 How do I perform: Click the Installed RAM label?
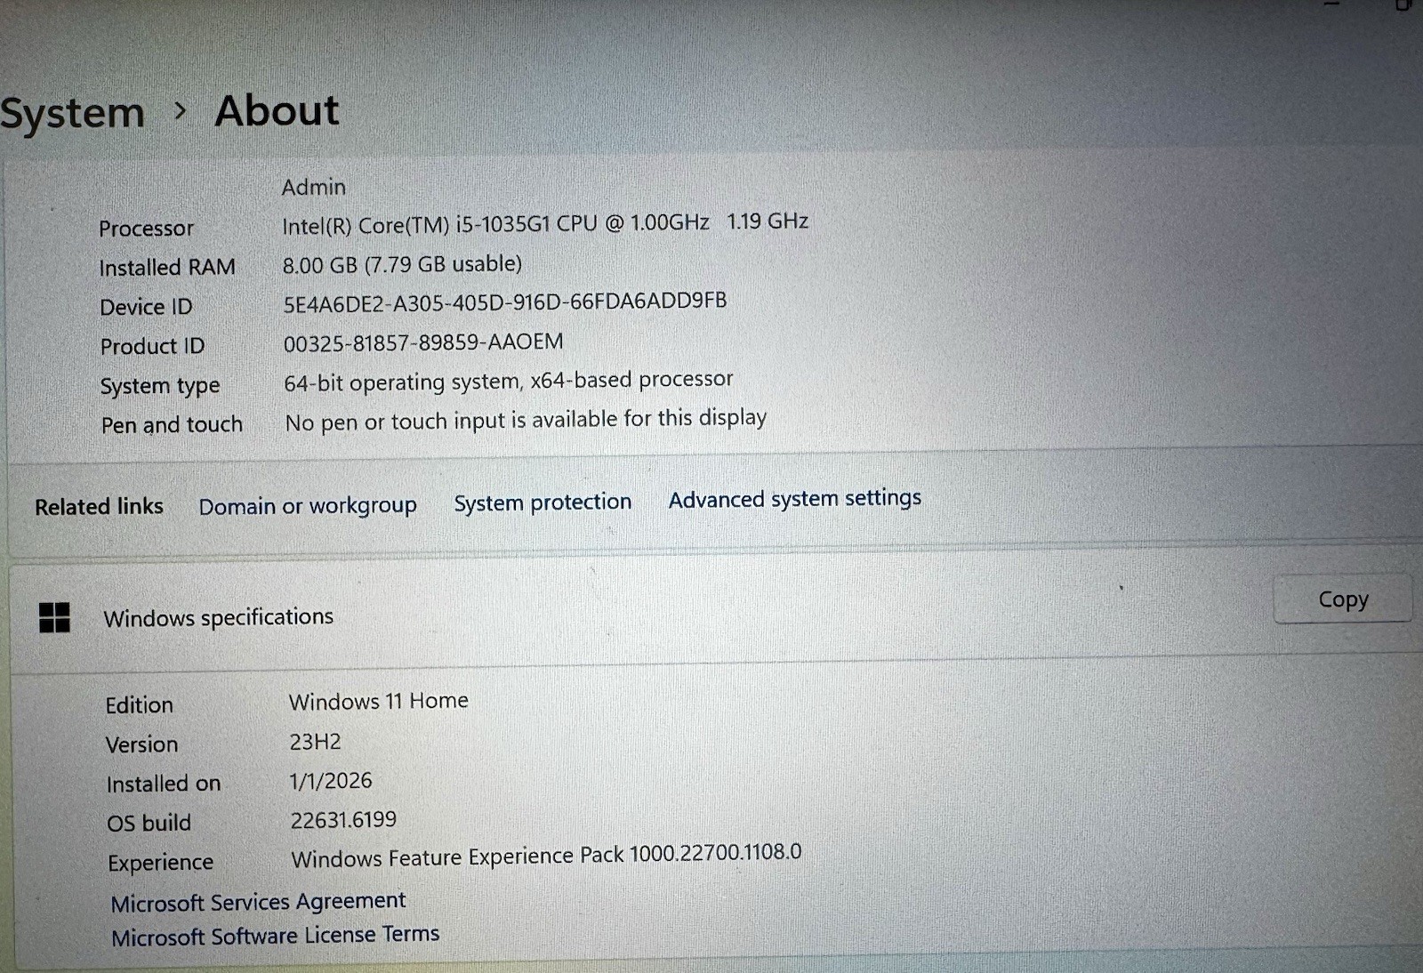coord(167,267)
